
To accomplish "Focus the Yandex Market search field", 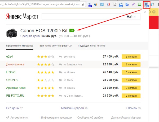I will (x=82, y=17).
